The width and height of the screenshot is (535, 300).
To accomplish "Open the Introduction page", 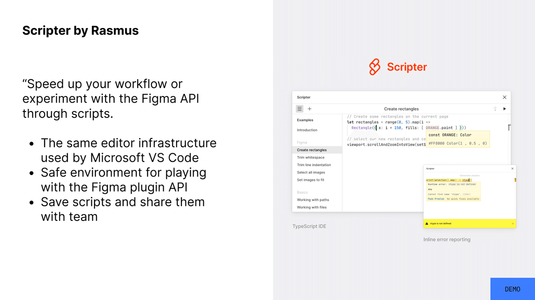I will (x=307, y=130).
